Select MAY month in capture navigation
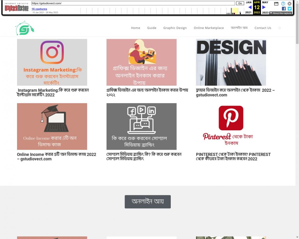The image size is (299, 239). [x=265, y=2]
